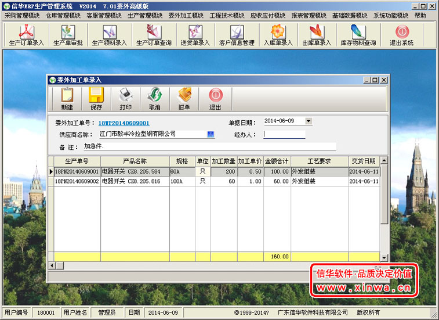439x320 pixels.
Task: Print the order using 打印 icon
Action: tap(125, 99)
